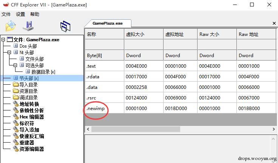Open the 资源目录 folder node

tap(28, 91)
